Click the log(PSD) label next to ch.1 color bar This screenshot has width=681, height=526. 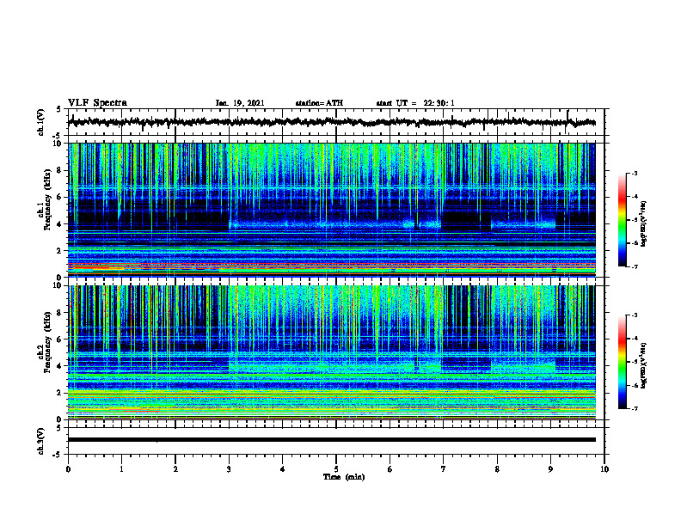click(x=644, y=223)
